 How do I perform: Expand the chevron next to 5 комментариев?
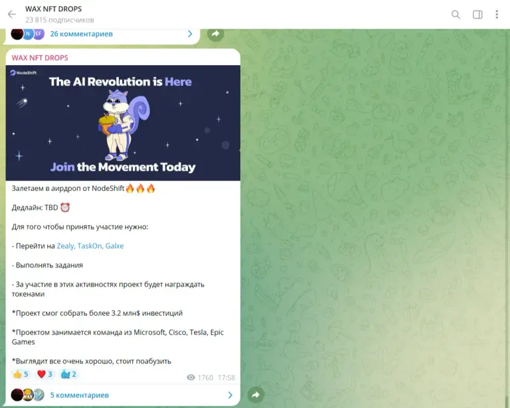230,395
